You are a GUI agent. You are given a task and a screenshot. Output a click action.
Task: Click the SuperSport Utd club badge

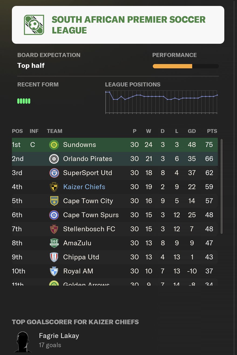[x=54, y=173]
